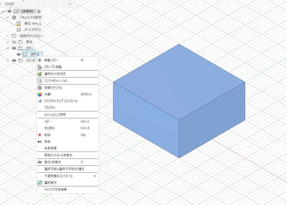This screenshot has width=287, height=205.
Task: Toggle visibility eye of ボディ1
Action: click(19, 54)
